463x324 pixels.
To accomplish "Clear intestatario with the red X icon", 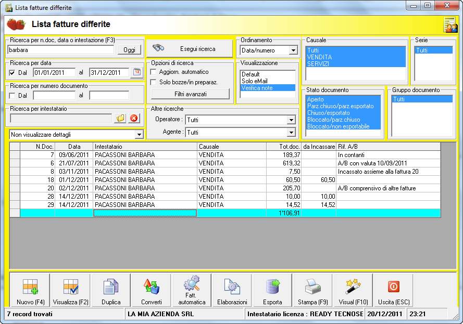I will pyautogui.click(x=134, y=118).
